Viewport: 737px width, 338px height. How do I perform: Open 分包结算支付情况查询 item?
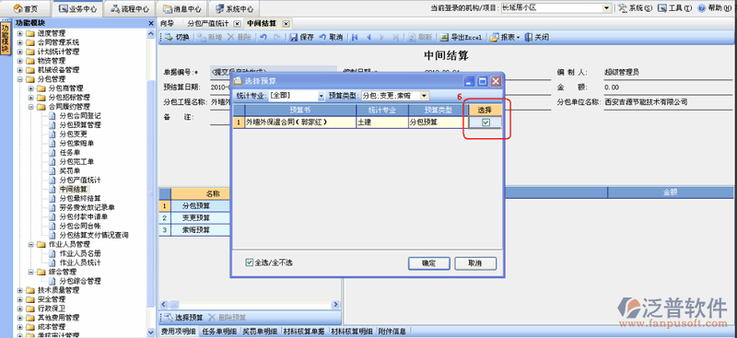click(x=94, y=235)
